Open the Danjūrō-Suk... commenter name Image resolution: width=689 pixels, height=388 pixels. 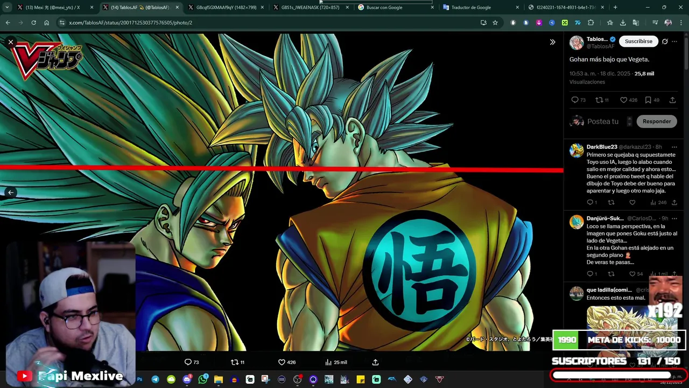tap(605, 218)
